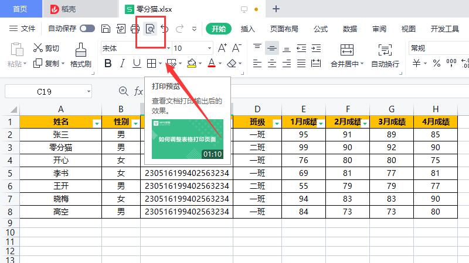Image resolution: width=469 pixels, height=263 pixels.
Task: Click the Underline icon
Action: [x=137, y=63]
